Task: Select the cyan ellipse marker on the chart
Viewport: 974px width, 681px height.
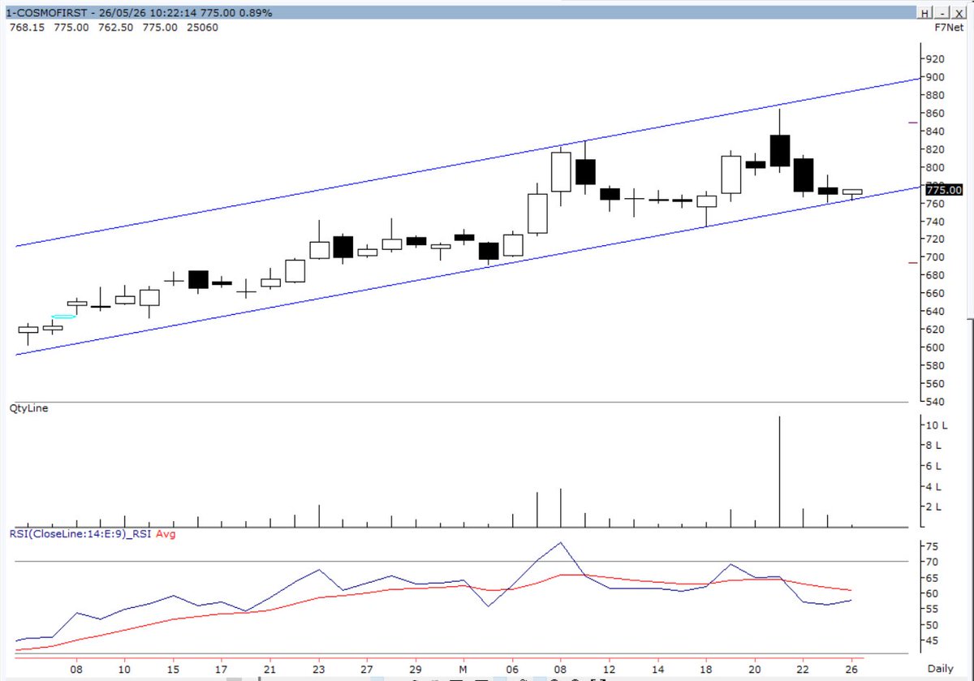Action: point(63,317)
